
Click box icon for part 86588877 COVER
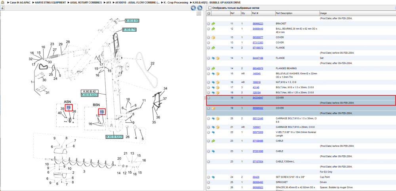click(x=213, y=37)
